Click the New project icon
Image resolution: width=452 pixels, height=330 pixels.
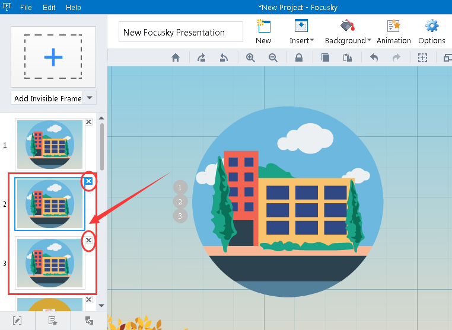click(x=263, y=31)
